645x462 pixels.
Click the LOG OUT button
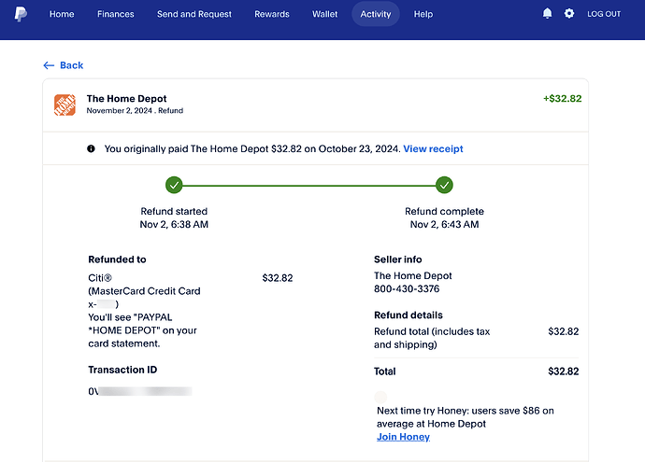(604, 14)
